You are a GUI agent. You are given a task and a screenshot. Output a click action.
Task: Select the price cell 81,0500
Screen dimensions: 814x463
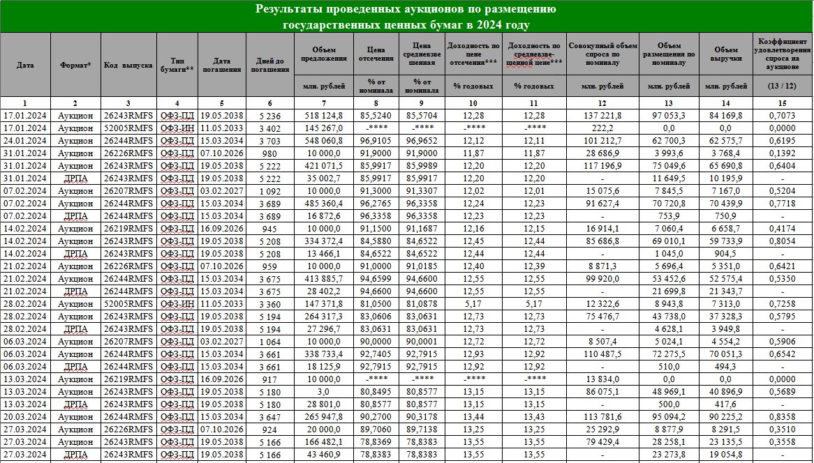click(376, 304)
